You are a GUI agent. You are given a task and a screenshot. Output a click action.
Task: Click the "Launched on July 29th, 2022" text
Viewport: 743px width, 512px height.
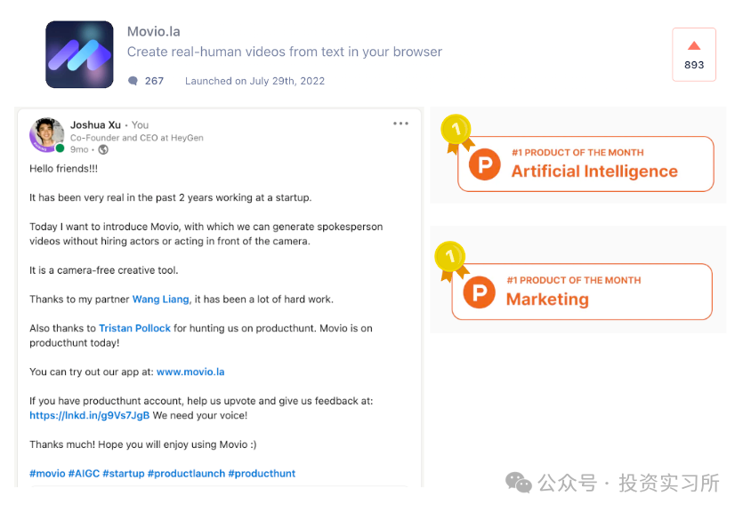tap(254, 81)
